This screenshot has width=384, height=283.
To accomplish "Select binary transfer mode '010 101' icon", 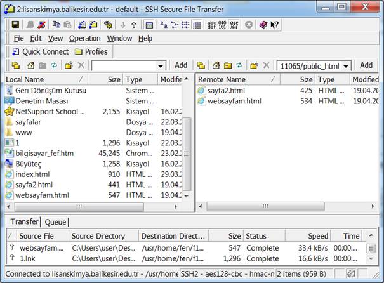I will click(x=223, y=25).
